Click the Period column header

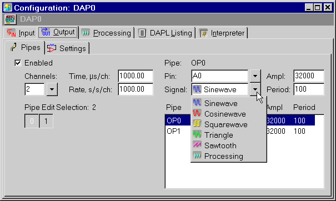(304, 107)
